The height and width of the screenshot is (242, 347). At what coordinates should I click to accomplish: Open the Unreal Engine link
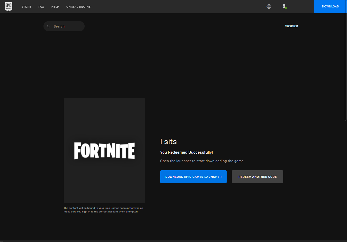click(x=78, y=7)
